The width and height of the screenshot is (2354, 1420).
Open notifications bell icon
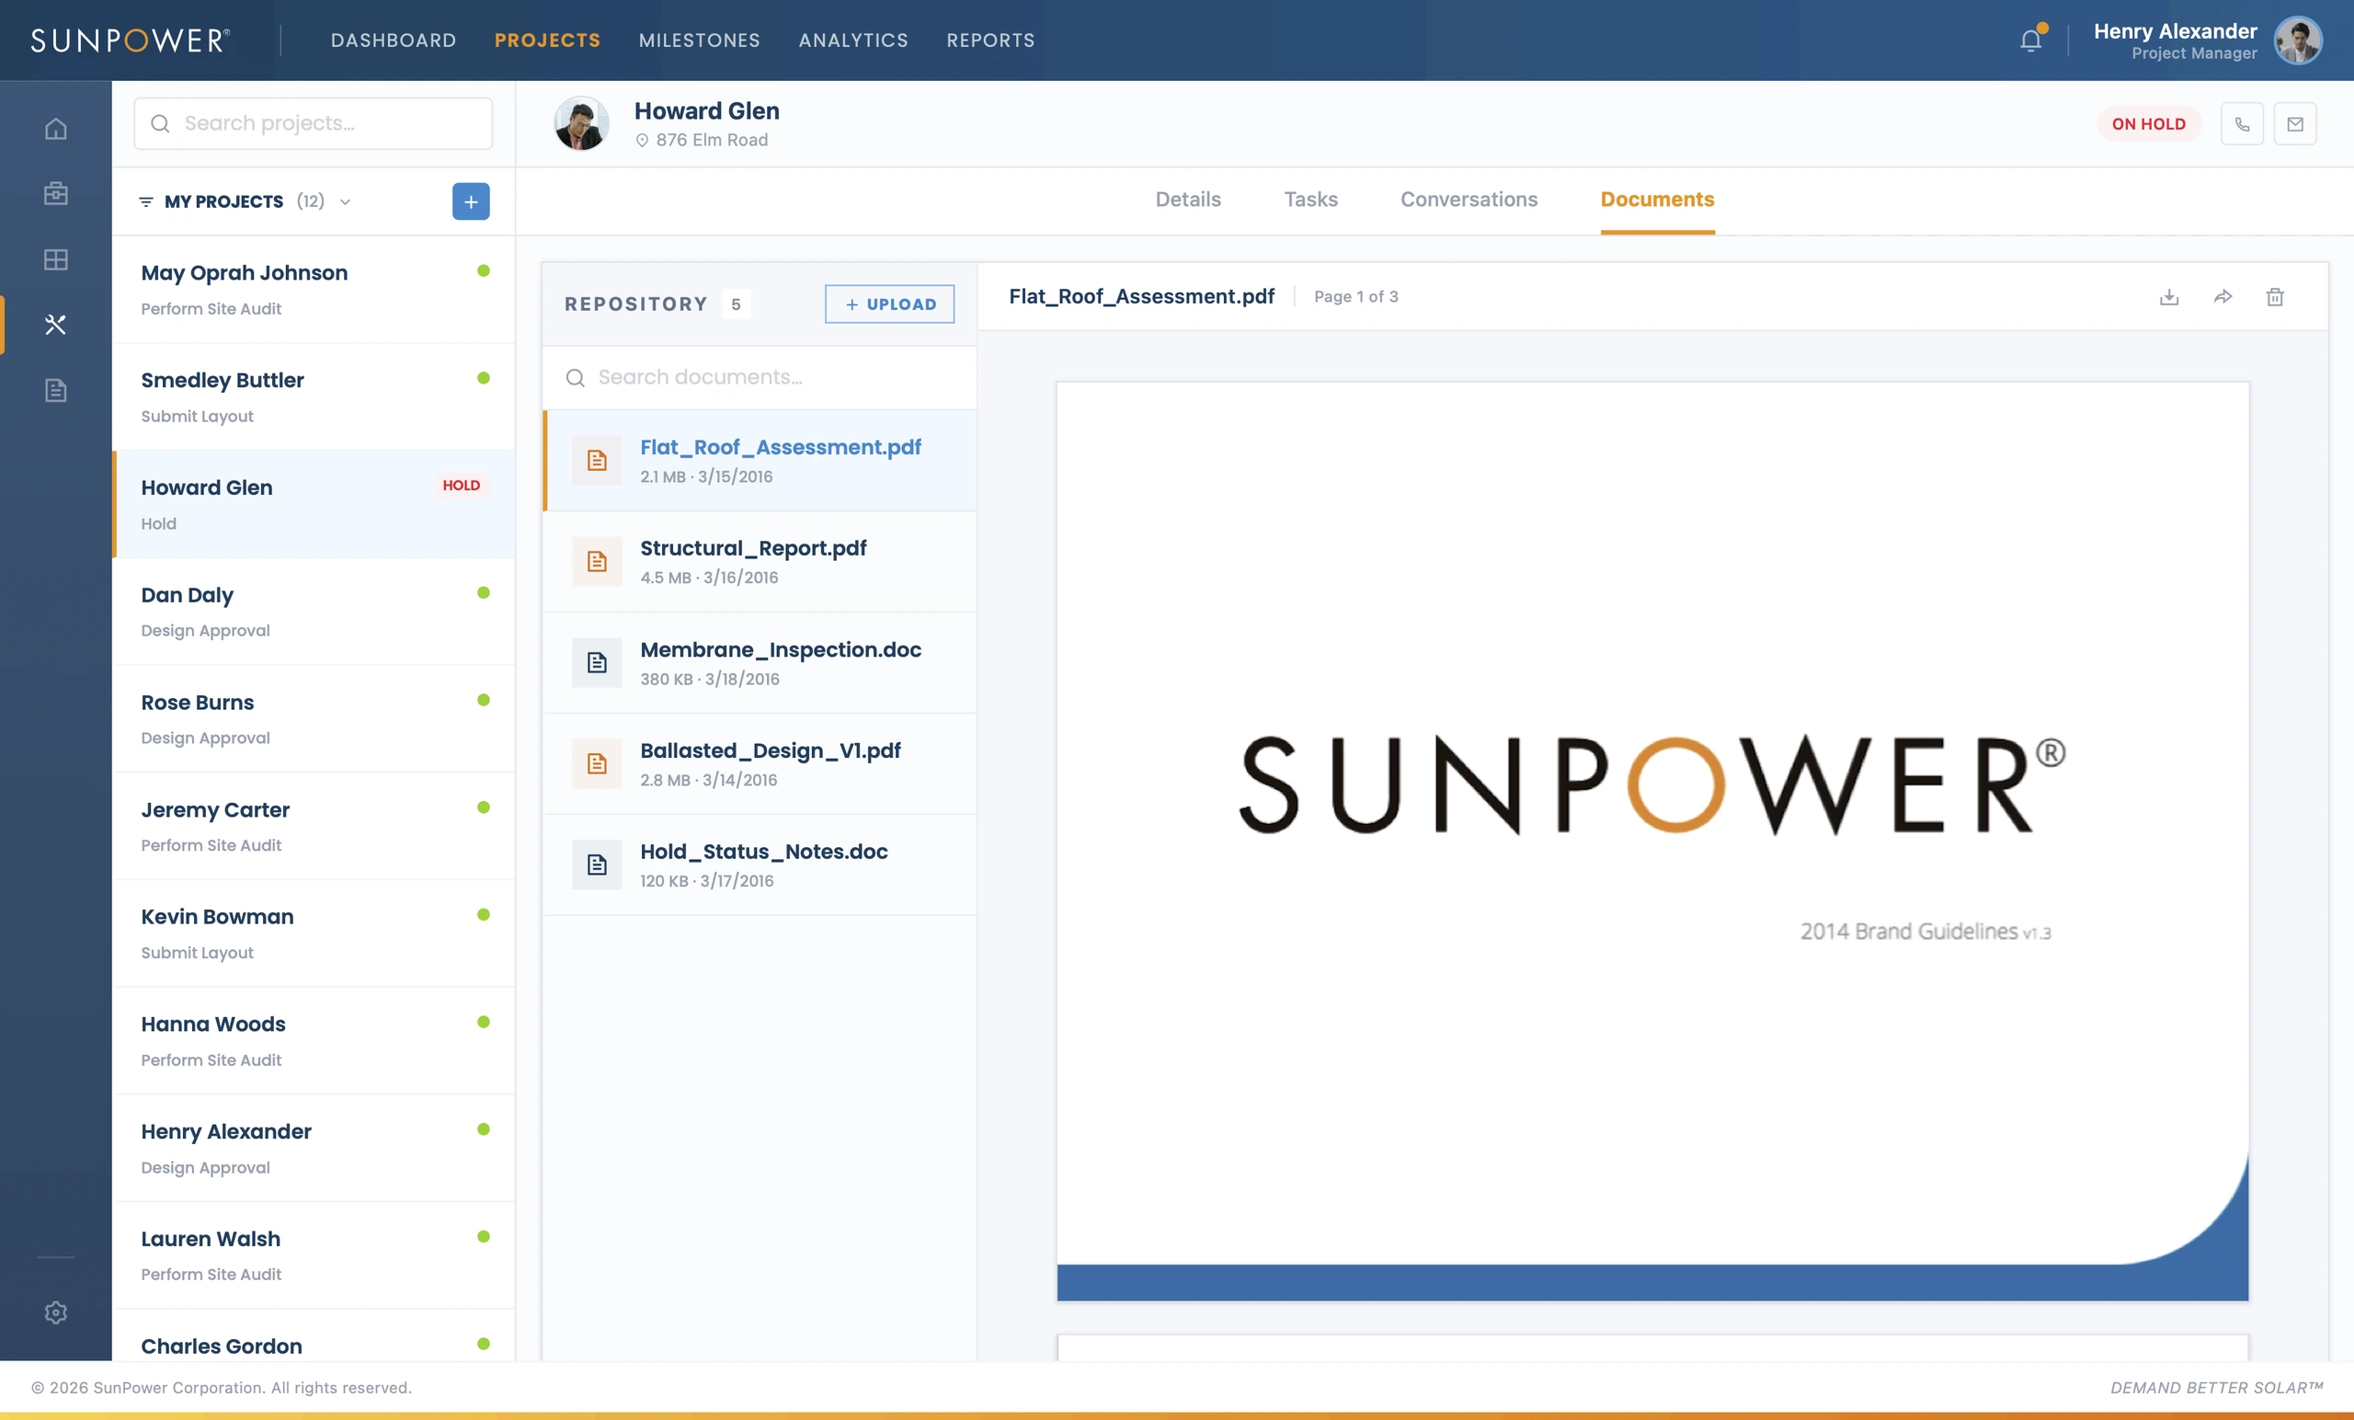(2030, 40)
